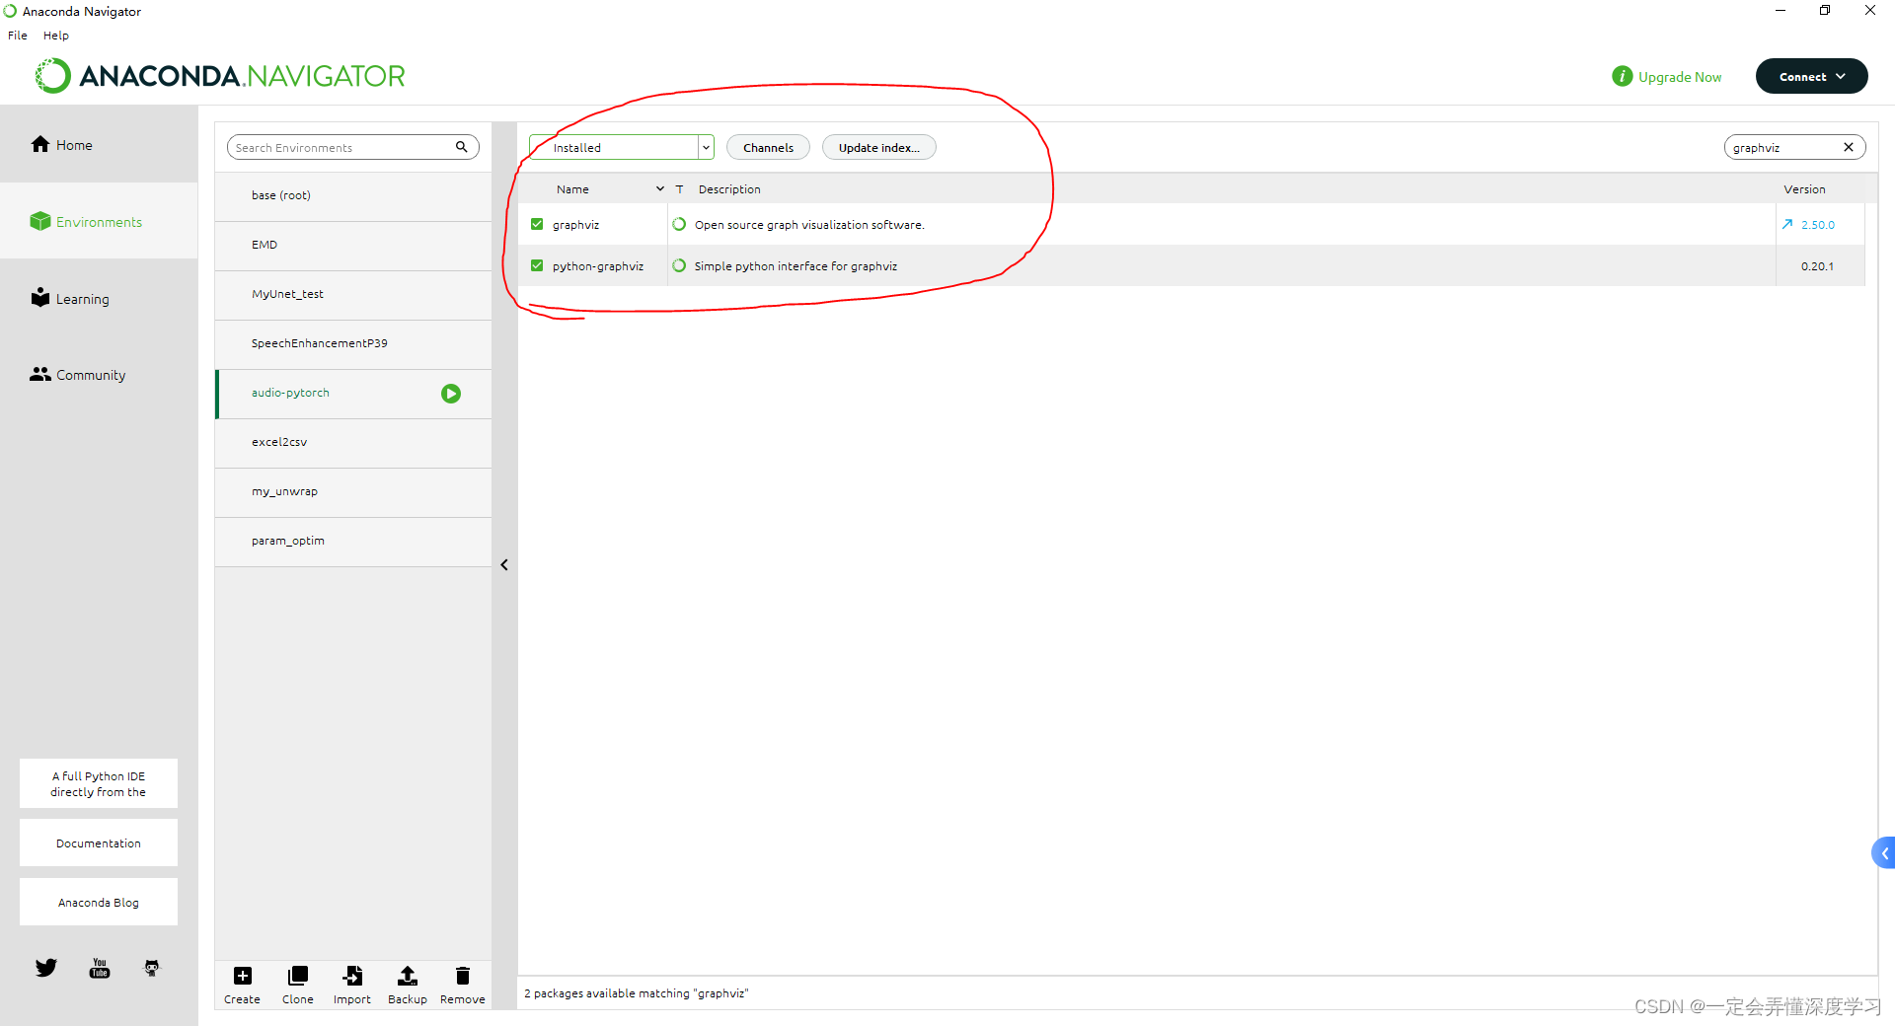Image resolution: width=1895 pixels, height=1026 pixels.
Task: Select the audio-pytorch environment
Action: pyautogui.click(x=353, y=394)
